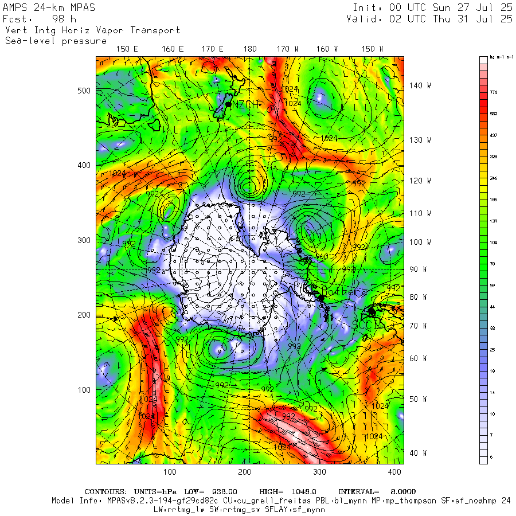Click the '139' color scale value
Screen dimensions: 516x516
[x=493, y=221]
